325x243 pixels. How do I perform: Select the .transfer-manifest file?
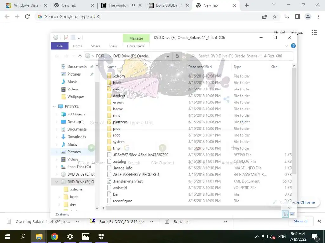click(128, 181)
